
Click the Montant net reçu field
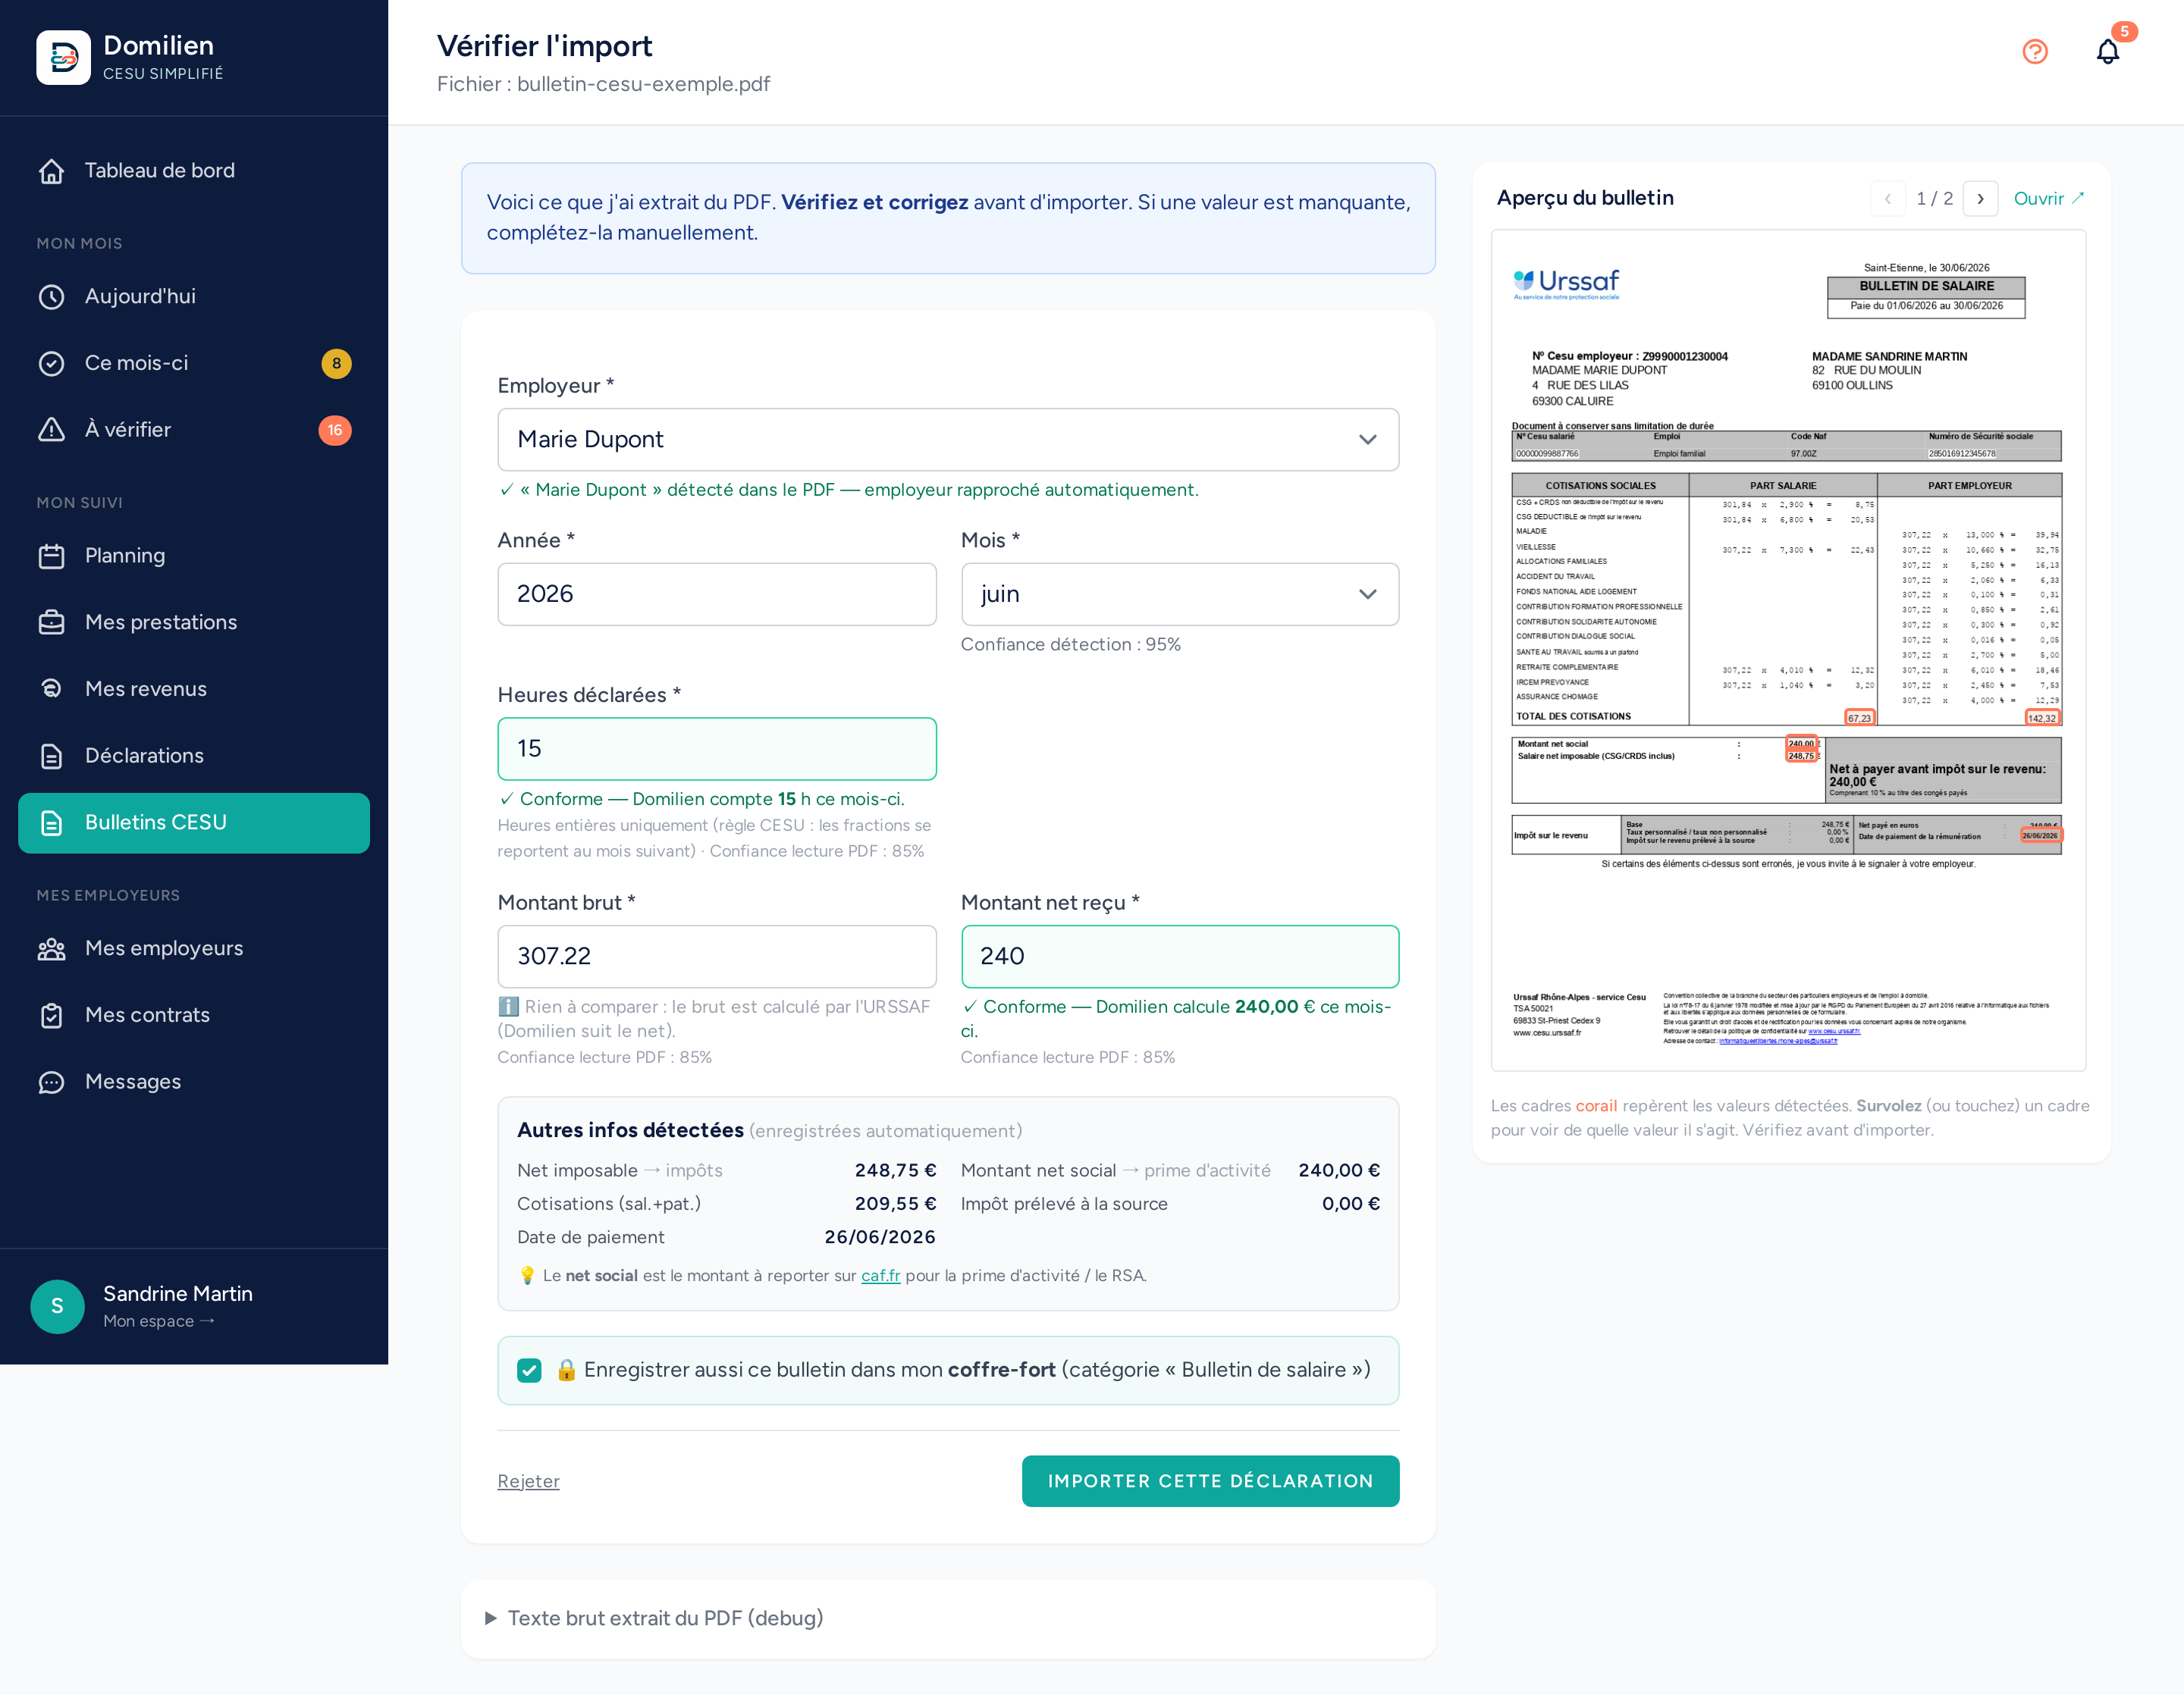[x=1179, y=957]
